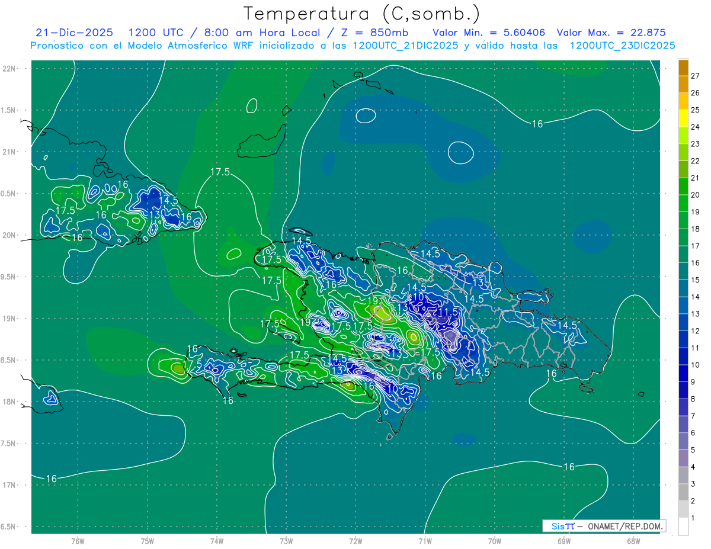Click the "ONAMET/REP.DOM." credit label
711x549 pixels.
point(624,526)
